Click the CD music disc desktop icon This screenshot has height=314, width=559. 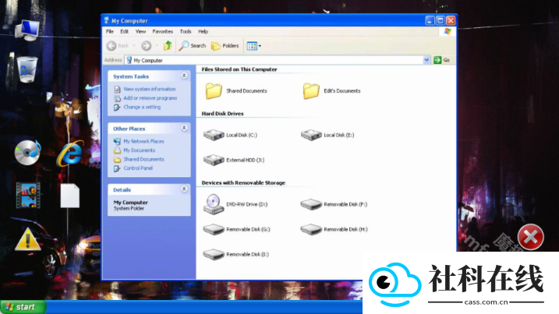pyautogui.click(x=27, y=153)
